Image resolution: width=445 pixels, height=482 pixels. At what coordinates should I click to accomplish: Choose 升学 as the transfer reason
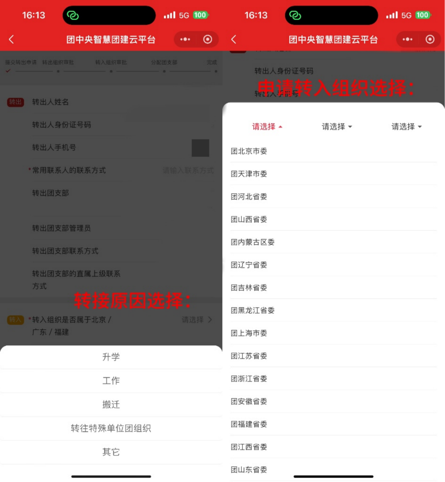pos(111,357)
